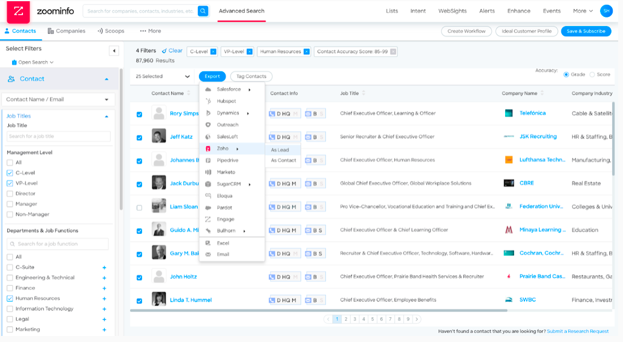The image size is (623, 342).
Task: Open the Open Search dropdown
Action: 33,62
